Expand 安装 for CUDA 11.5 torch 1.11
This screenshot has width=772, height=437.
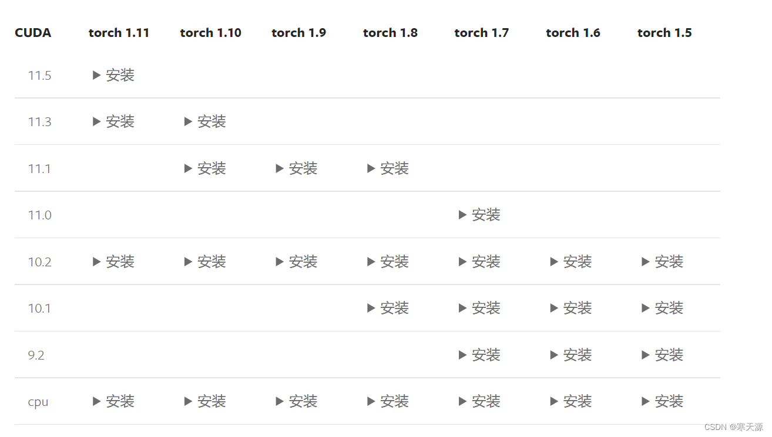point(114,75)
